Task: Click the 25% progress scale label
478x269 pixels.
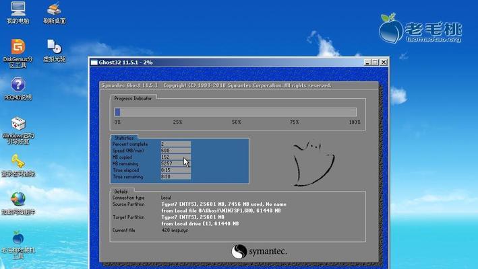Action: pyautogui.click(x=178, y=122)
